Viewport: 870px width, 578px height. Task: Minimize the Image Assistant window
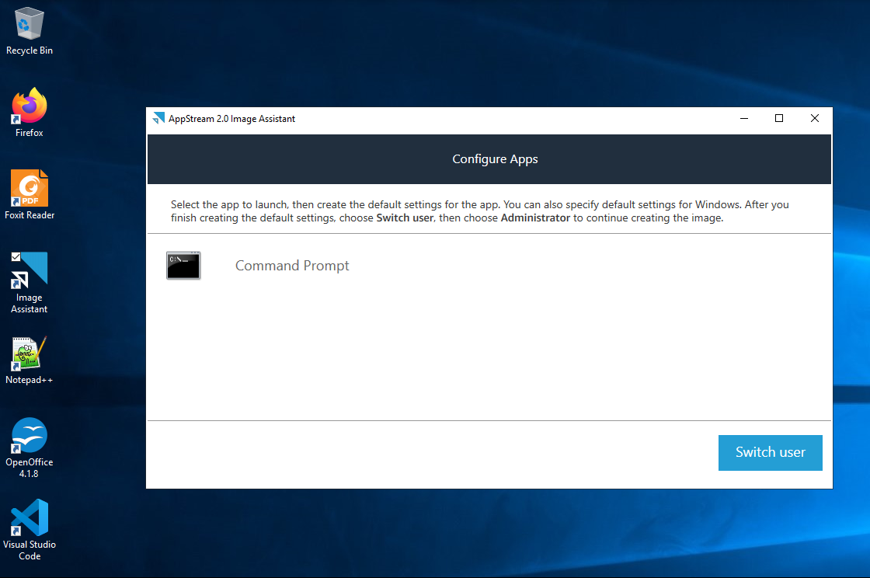pos(743,118)
